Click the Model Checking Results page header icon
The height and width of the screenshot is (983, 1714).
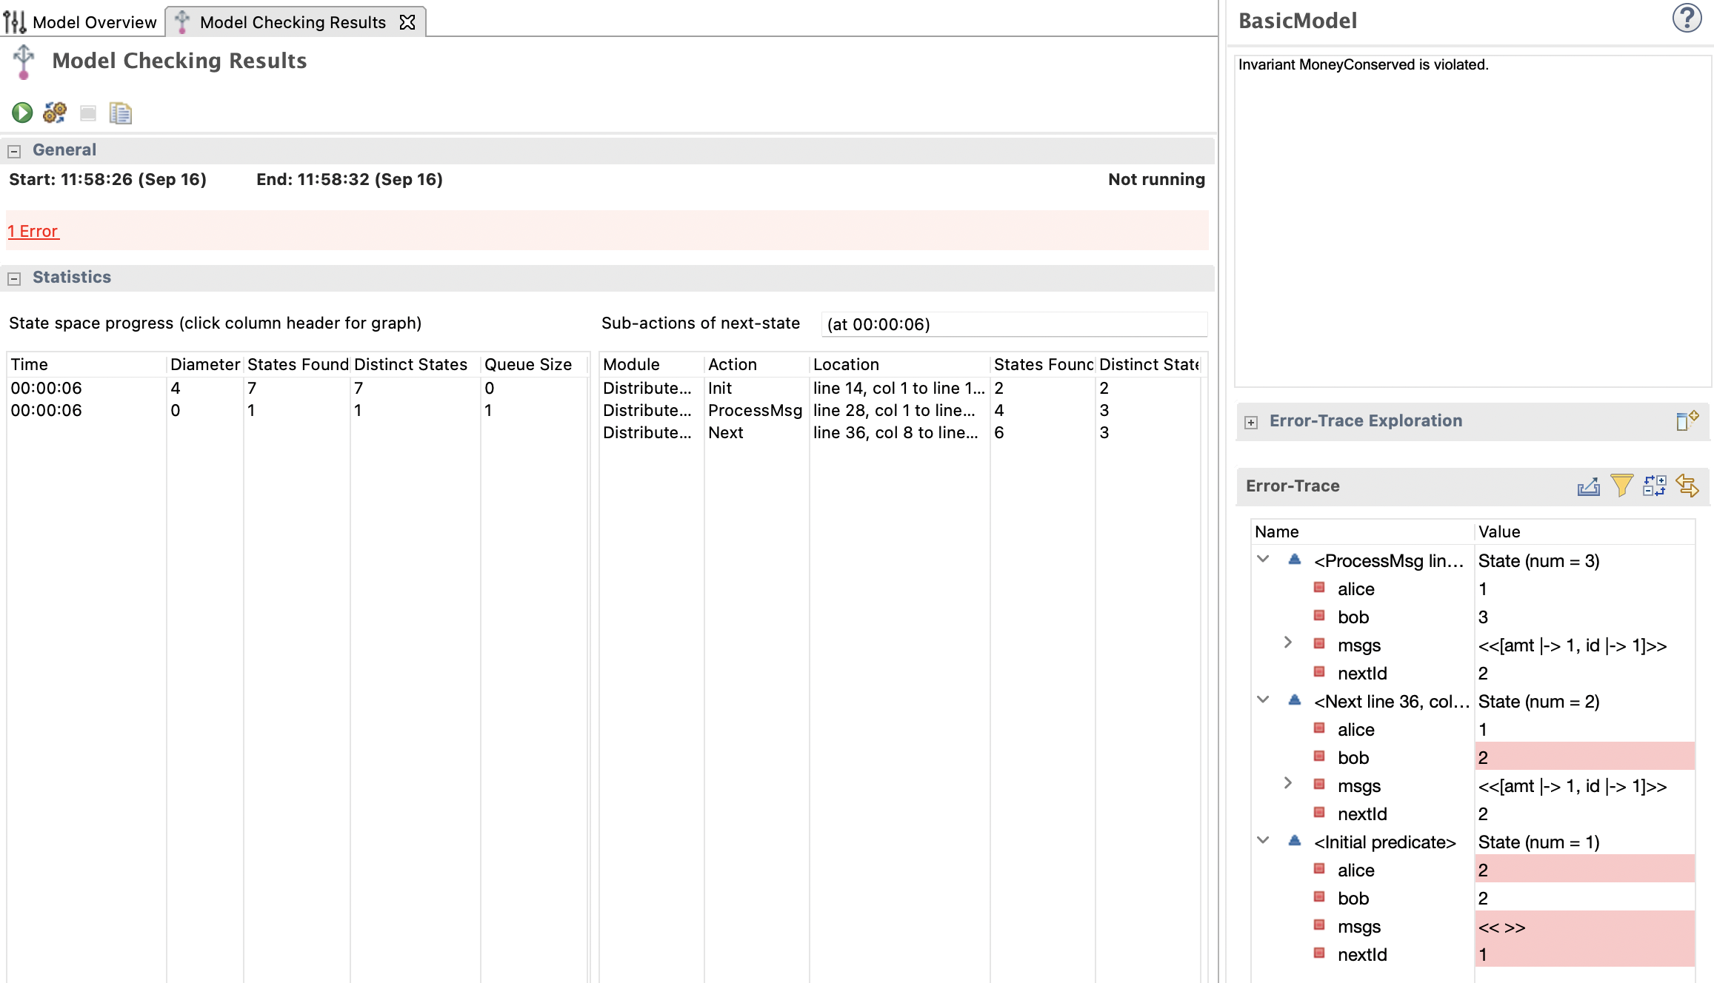[x=24, y=61]
